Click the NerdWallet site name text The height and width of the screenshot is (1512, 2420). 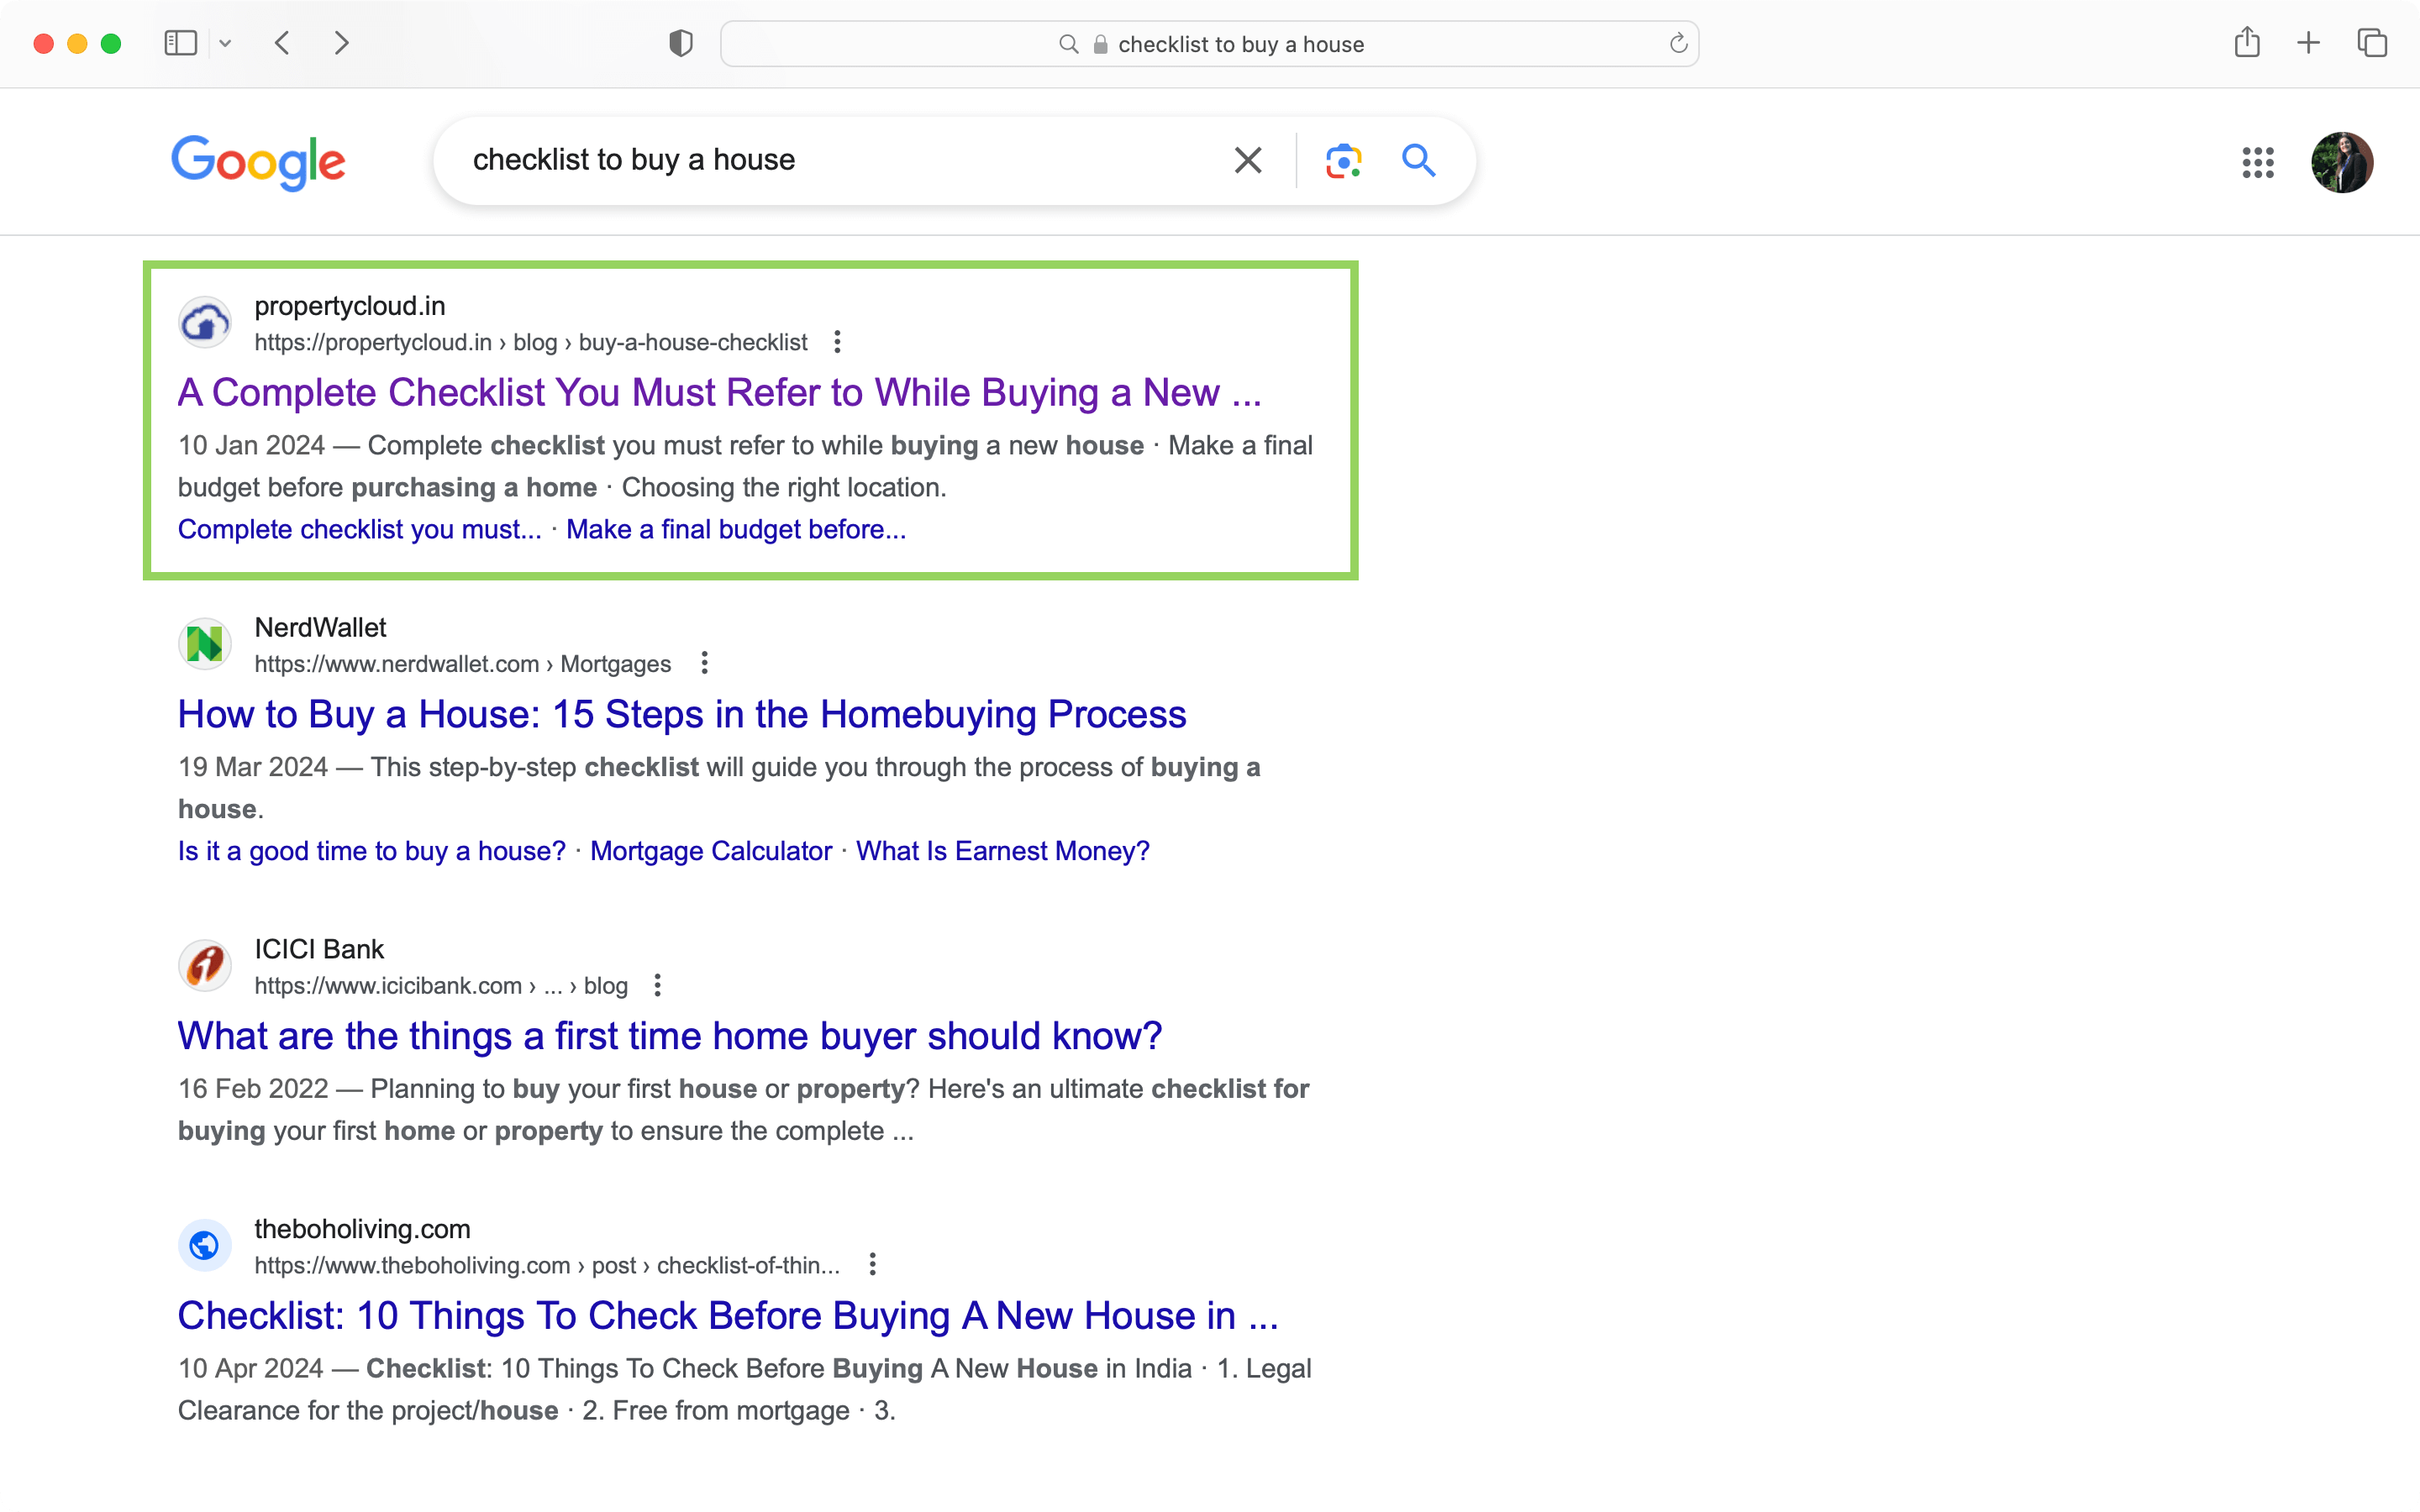pos(320,628)
